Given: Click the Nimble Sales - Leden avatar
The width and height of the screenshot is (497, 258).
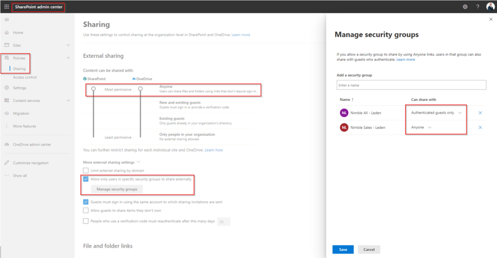Looking at the screenshot, I should (x=344, y=127).
